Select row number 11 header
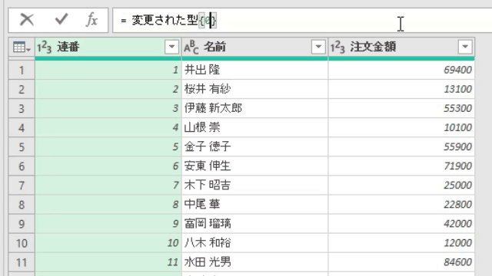 point(22,262)
